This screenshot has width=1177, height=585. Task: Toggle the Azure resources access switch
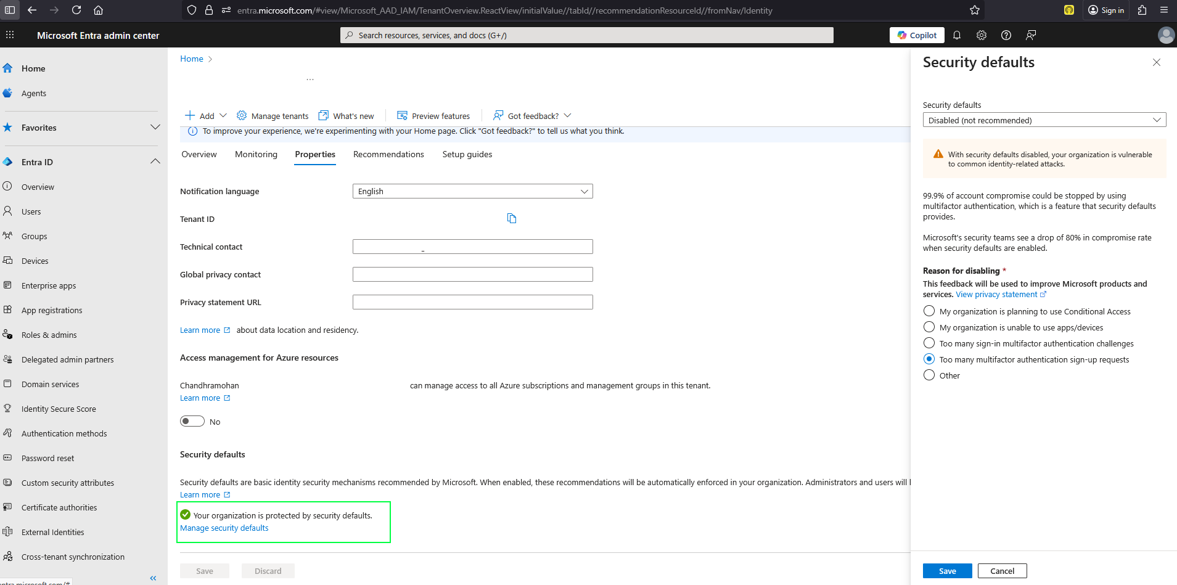[192, 421]
